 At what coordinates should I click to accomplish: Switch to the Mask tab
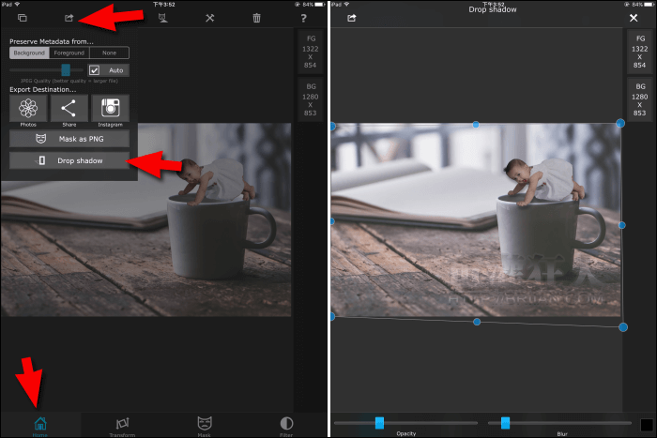[x=204, y=426]
